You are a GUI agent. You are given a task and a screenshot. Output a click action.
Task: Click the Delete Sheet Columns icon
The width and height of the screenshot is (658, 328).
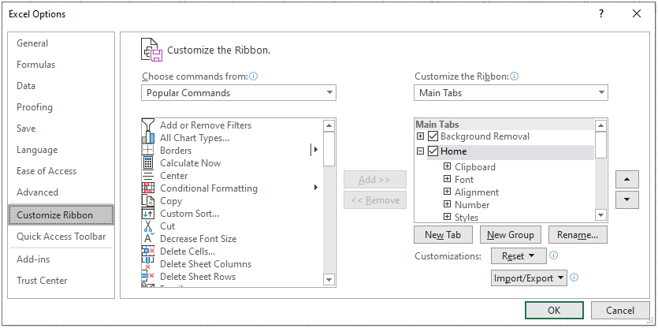pos(148,264)
